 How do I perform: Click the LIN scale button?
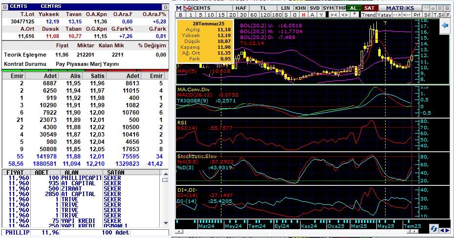pos(285,8)
